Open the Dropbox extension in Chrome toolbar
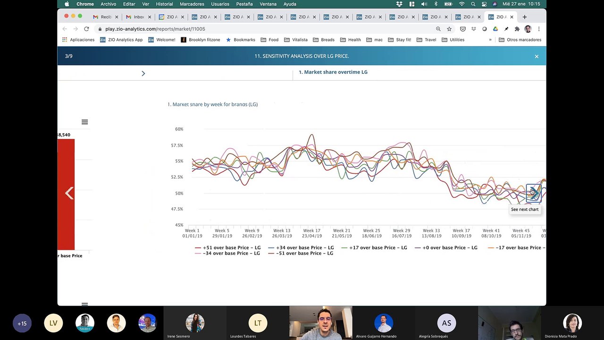This screenshot has height=340, width=604. (x=474, y=29)
